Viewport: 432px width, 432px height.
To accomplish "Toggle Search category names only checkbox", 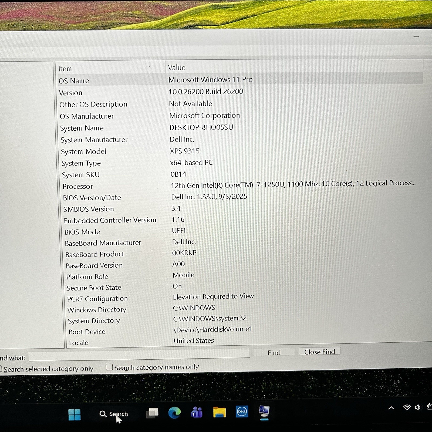I will coord(109,367).
